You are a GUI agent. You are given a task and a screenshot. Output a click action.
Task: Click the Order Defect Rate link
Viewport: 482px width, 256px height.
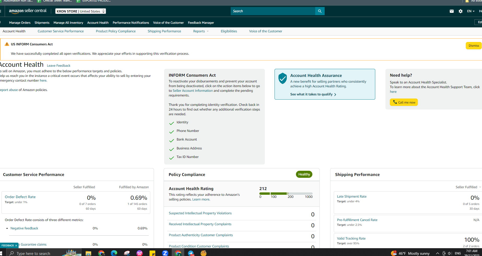[x=20, y=197]
